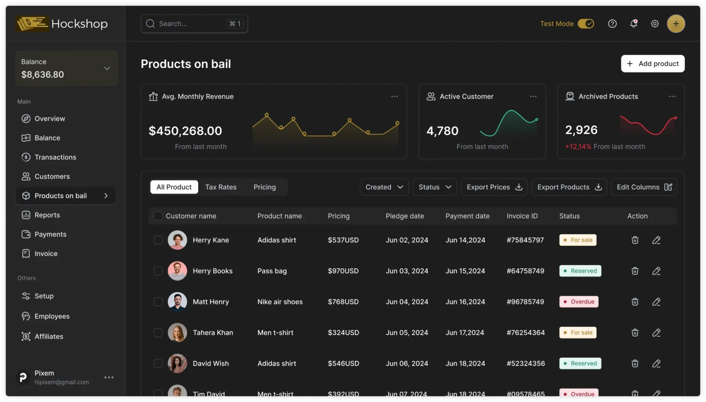Viewport: 706px width, 402px height.
Task: Open settings gear icon in header
Action: (x=655, y=24)
